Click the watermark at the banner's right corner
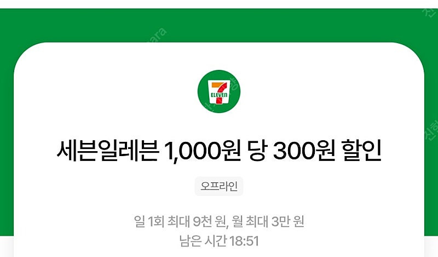438x257 pixels. (430, 10)
